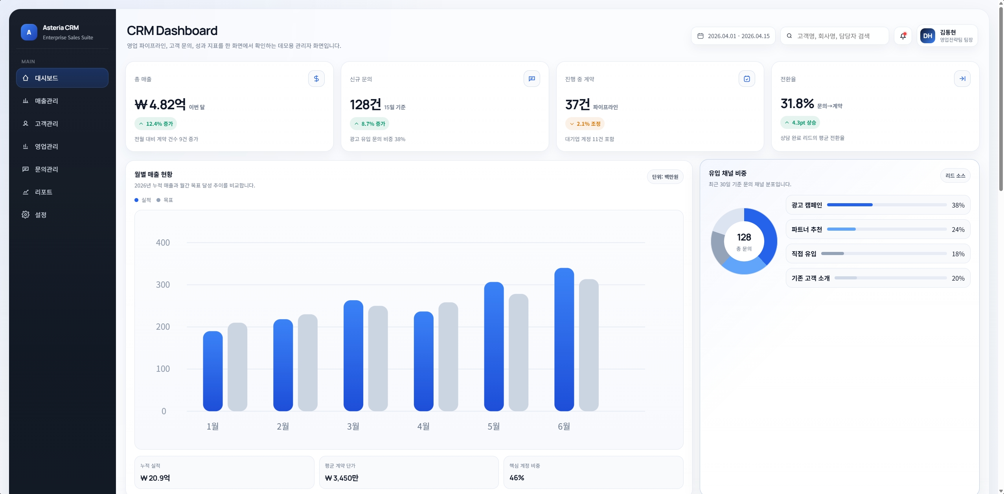
Task: Click the calendar-check icon on 진행 중 계약 card
Action: click(x=747, y=79)
